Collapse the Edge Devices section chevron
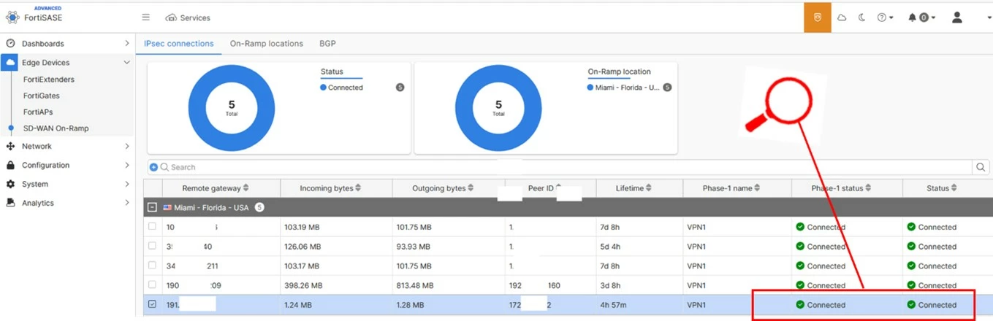 point(127,63)
